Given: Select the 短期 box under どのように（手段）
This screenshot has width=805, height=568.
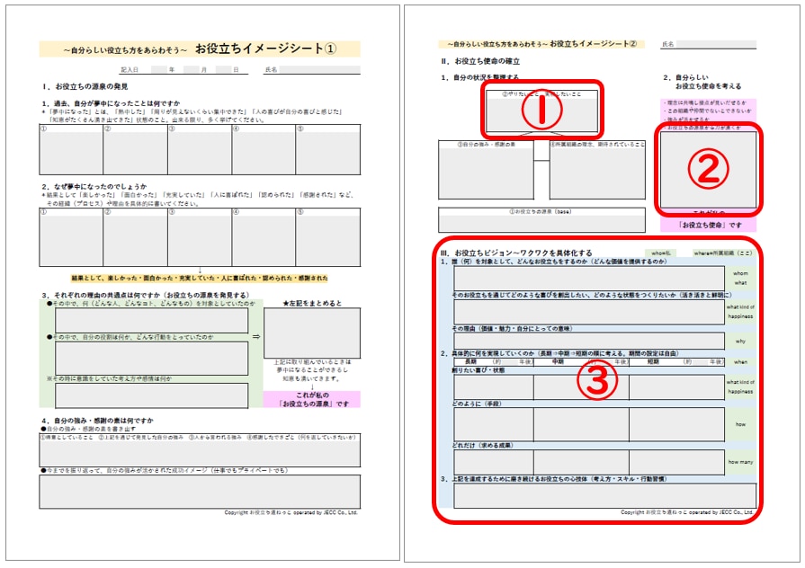Looking at the screenshot, I should coord(676,424).
